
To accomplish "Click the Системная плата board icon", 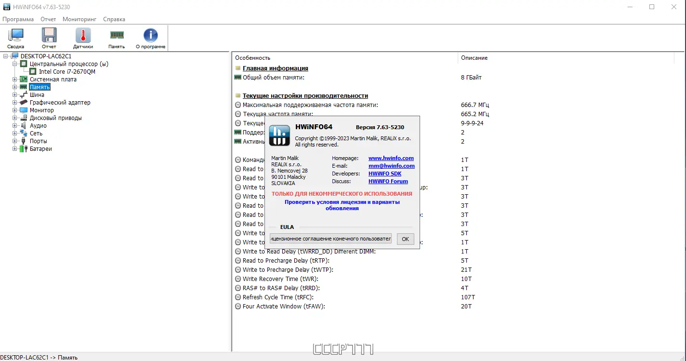I will coord(24,80).
